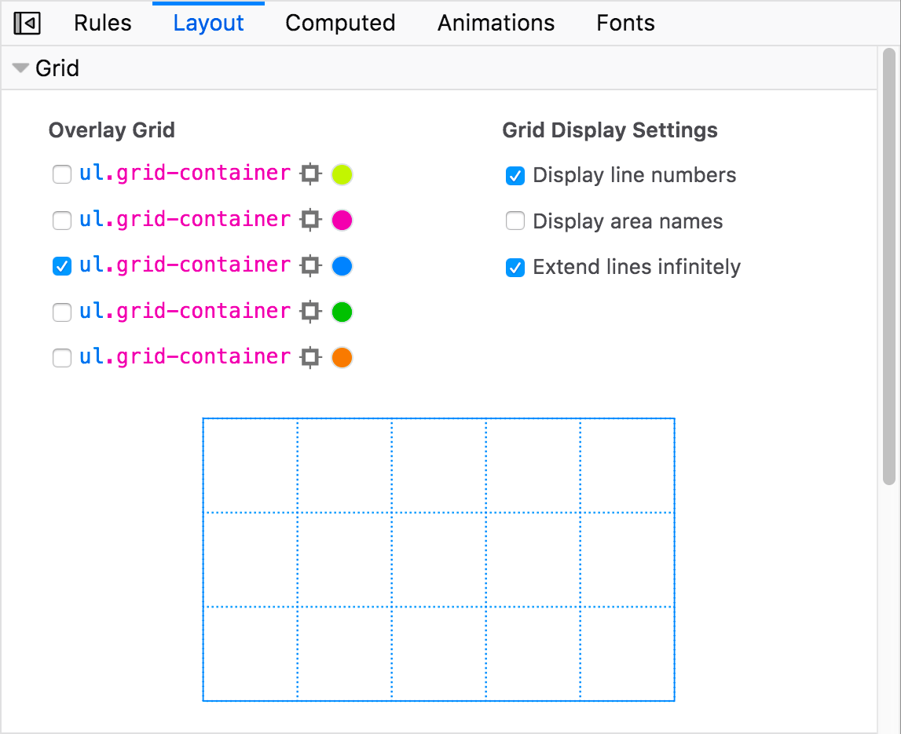Enable the Display area names checkbox
The image size is (901, 734).
pyautogui.click(x=515, y=221)
